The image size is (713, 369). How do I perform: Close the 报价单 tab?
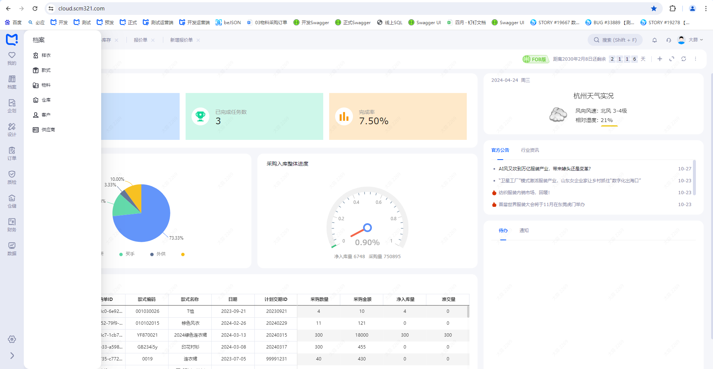click(153, 40)
